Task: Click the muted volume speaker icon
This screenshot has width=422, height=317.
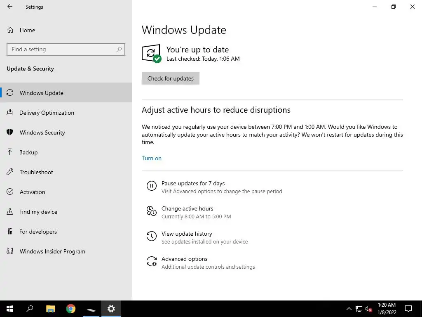Action: click(369, 309)
